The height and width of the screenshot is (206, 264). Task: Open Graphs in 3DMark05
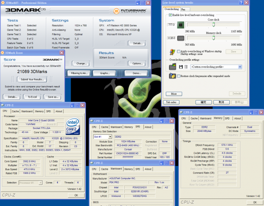tap(105, 73)
